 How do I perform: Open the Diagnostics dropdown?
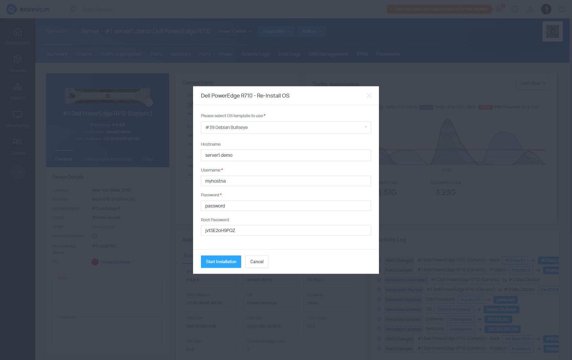[x=276, y=31]
